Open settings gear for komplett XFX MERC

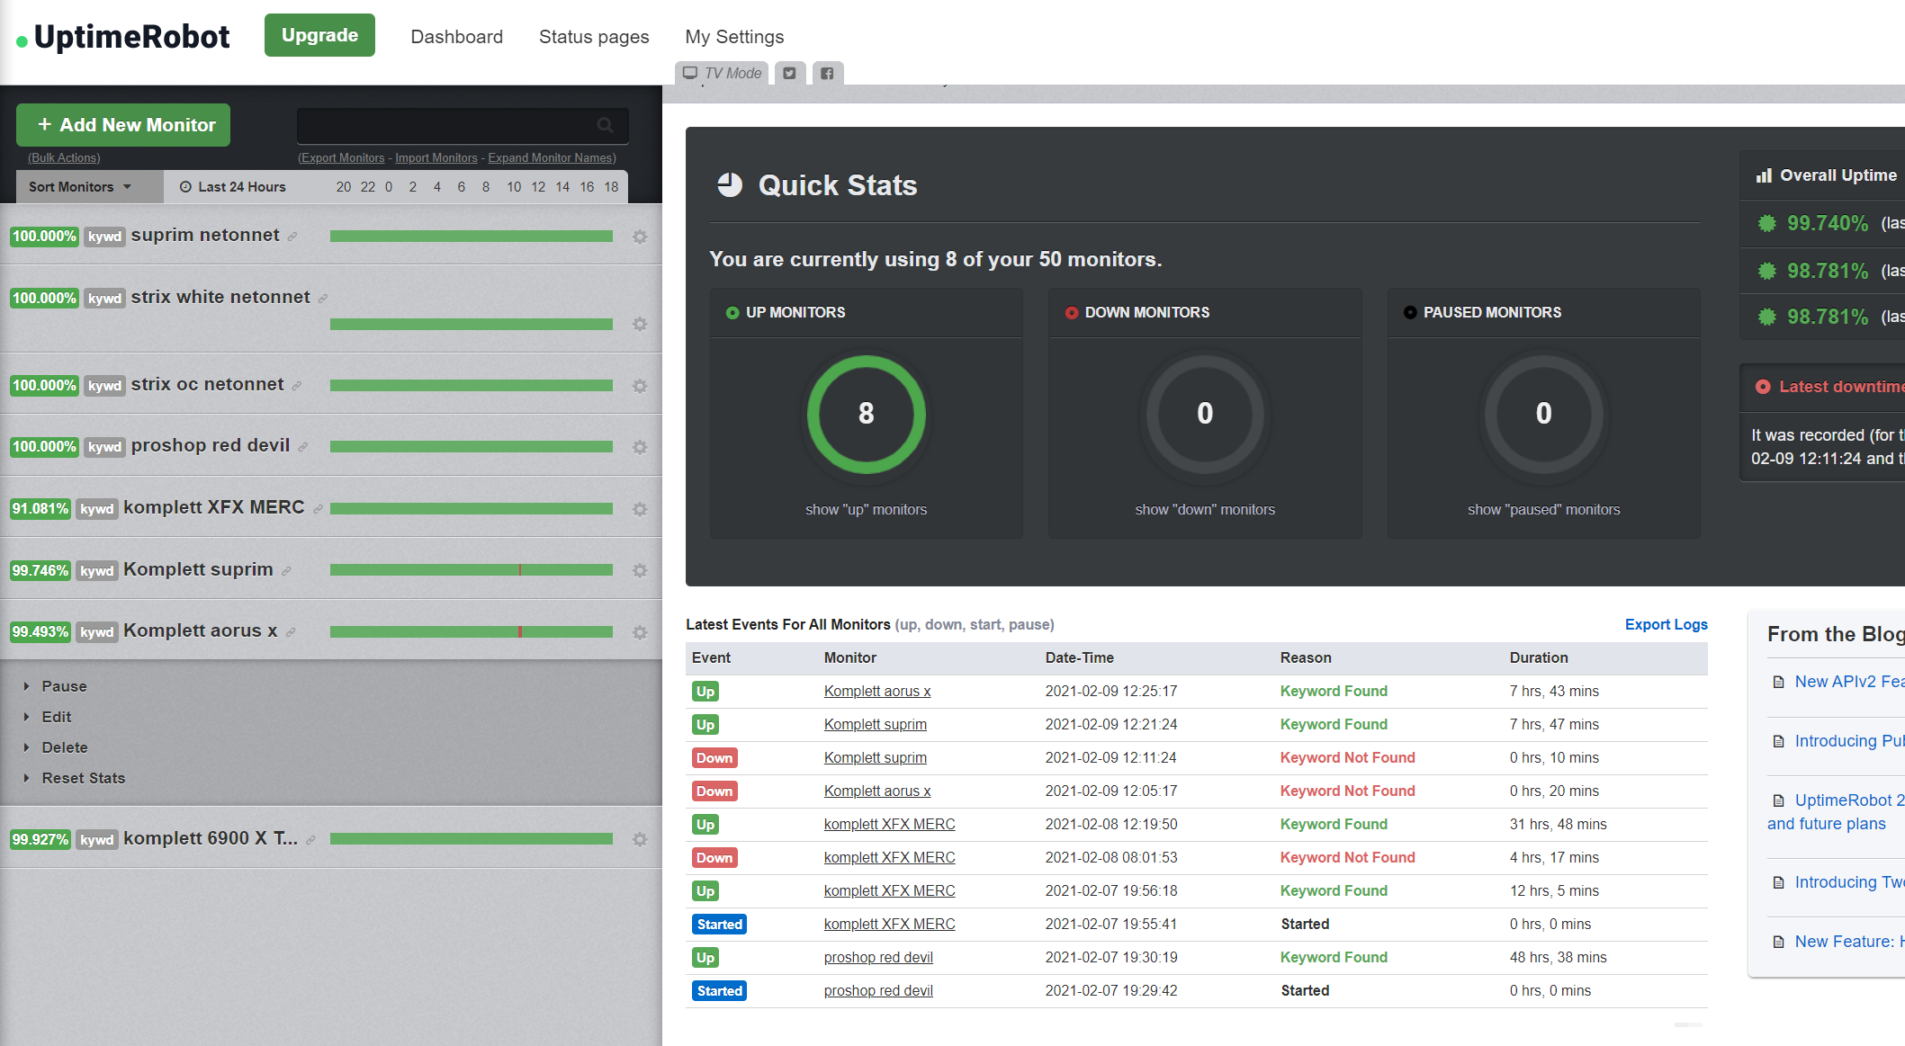tap(640, 509)
